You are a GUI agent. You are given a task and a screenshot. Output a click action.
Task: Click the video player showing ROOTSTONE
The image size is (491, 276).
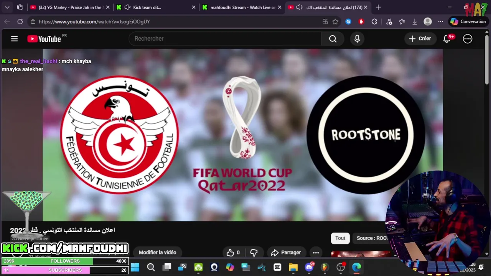(242, 135)
